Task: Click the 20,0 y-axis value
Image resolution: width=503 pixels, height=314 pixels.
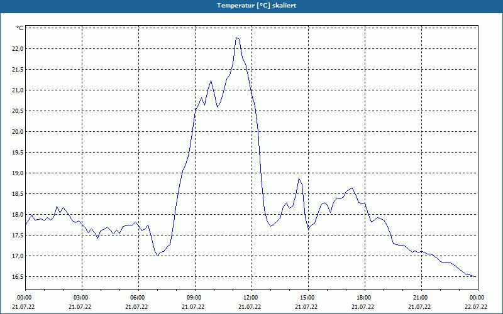Action: click(18, 132)
